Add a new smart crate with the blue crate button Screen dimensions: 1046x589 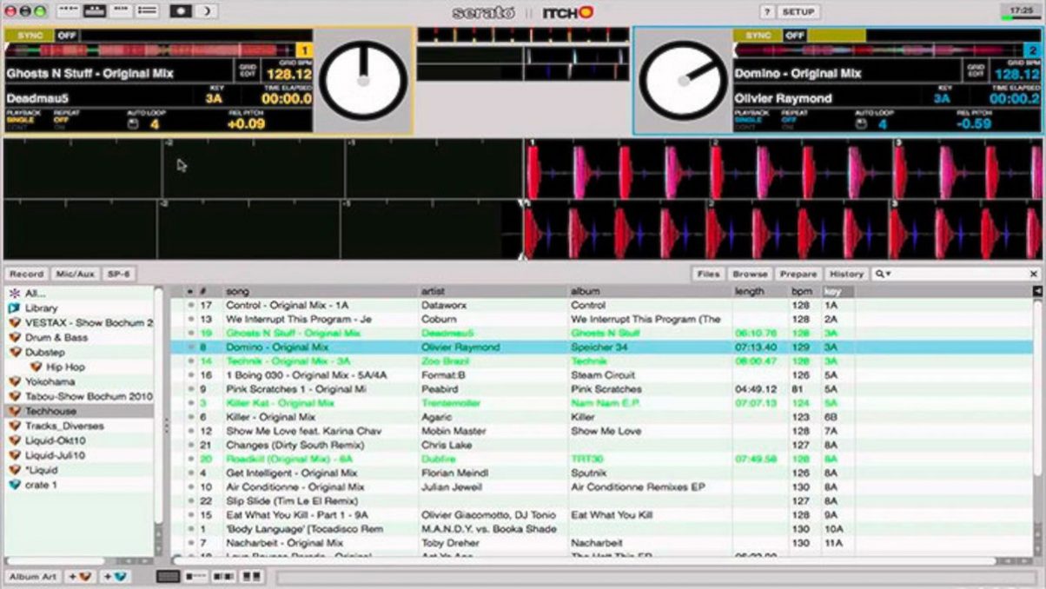[x=116, y=576]
